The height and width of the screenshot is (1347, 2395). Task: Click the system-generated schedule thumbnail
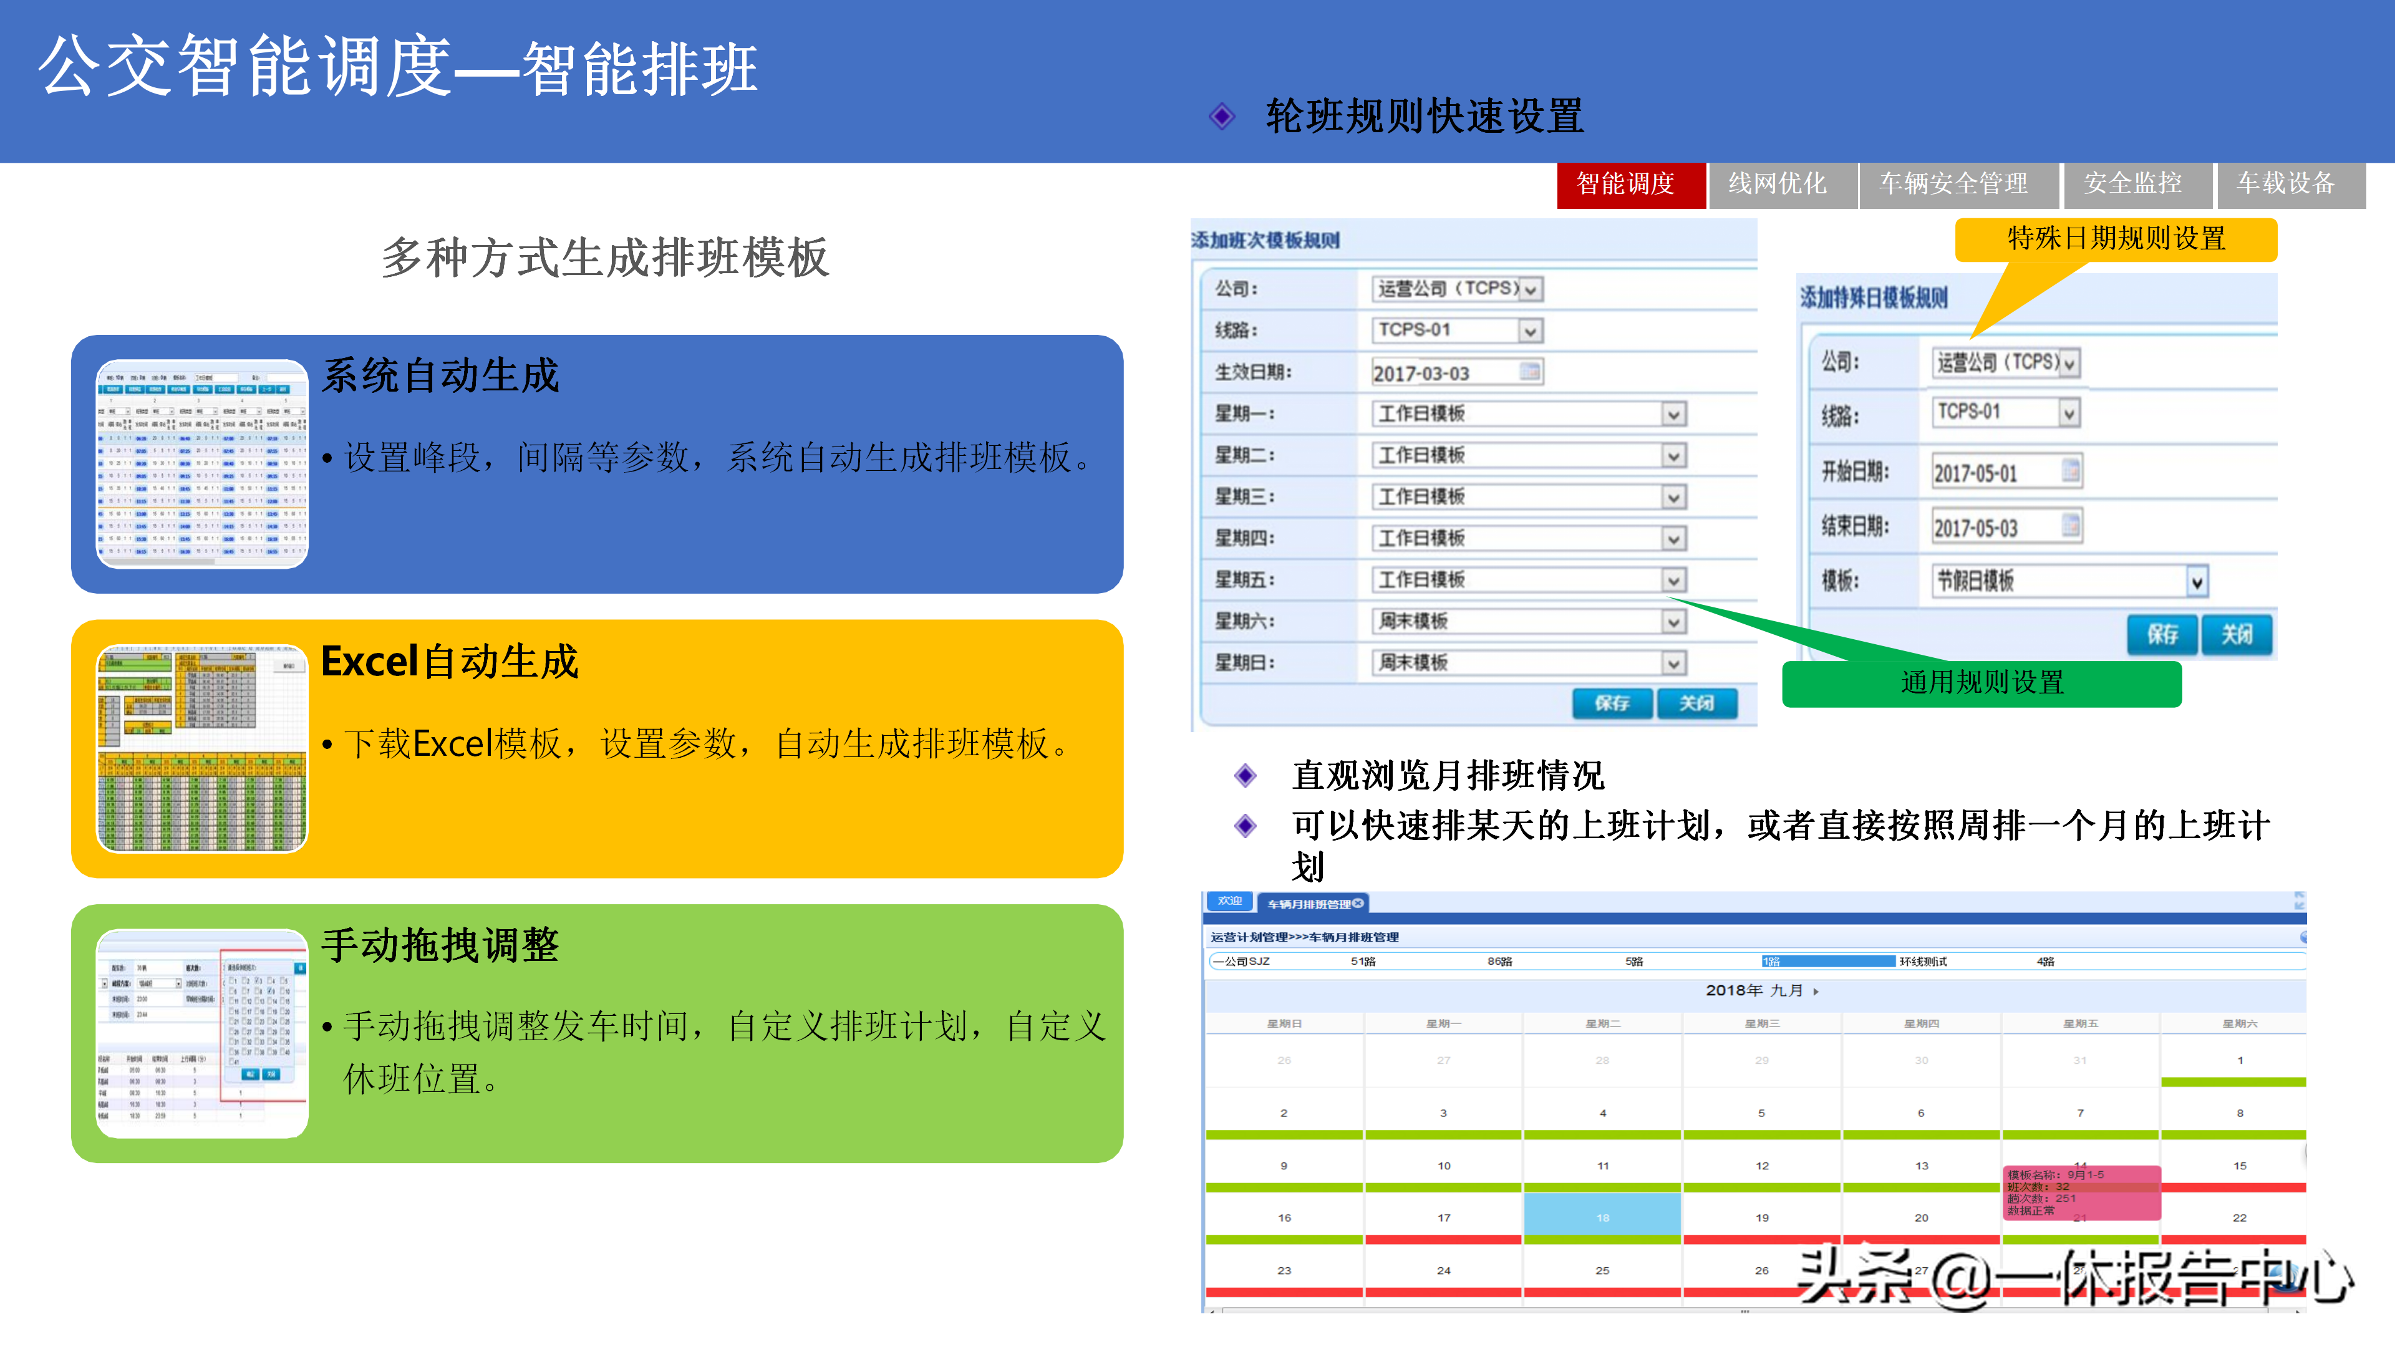point(201,463)
